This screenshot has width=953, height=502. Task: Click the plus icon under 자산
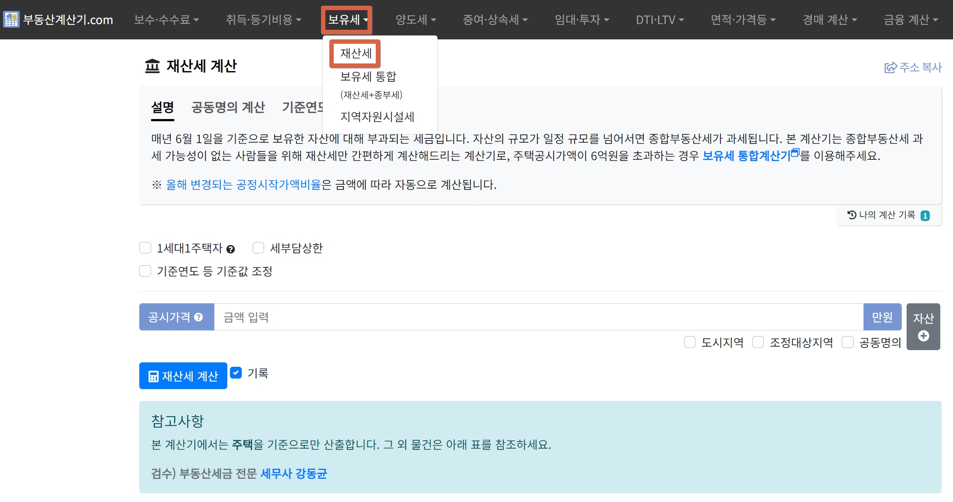(923, 336)
